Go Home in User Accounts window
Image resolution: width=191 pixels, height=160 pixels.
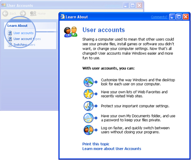pyautogui.click(x=38, y=13)
